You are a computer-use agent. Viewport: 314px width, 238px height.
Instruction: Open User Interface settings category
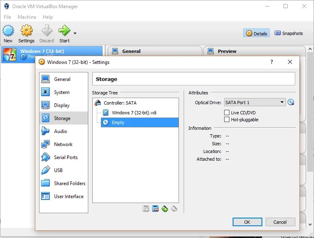[64, 197]
